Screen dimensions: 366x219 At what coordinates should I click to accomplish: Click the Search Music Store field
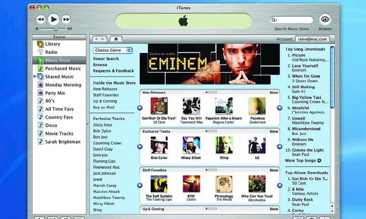295,20
